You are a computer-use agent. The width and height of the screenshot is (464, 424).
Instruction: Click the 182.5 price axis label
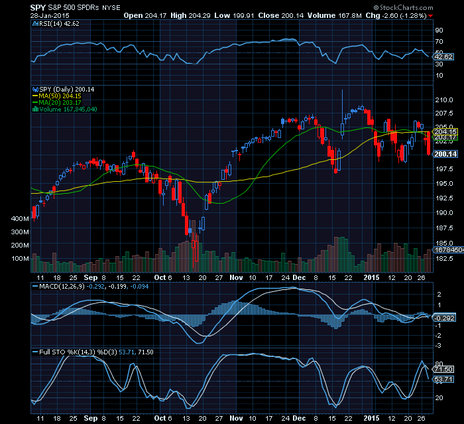point(444,259)
